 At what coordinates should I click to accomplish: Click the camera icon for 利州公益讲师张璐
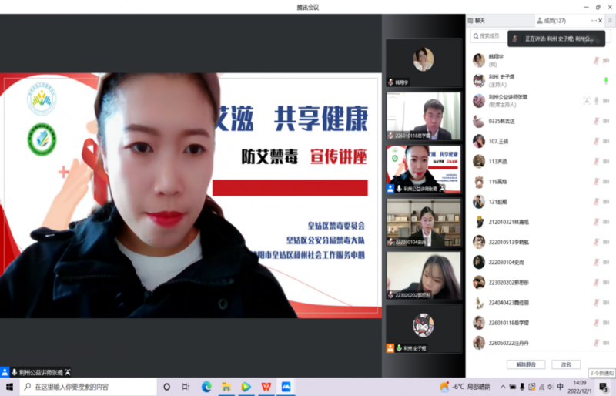coord(606,100)
